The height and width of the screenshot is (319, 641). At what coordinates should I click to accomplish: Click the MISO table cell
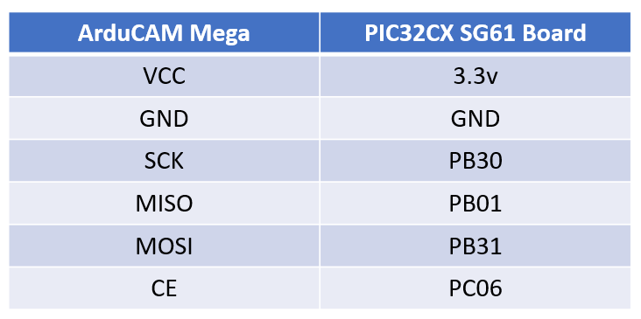164,204
